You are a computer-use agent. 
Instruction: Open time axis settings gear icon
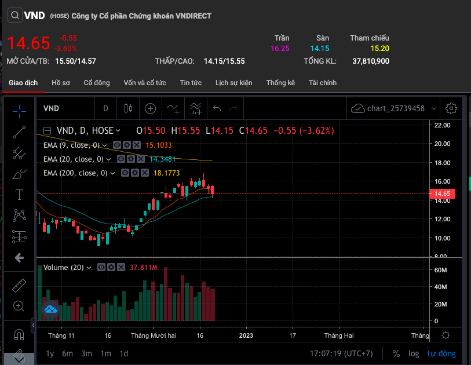pyautogui.click(x=446, y=335)
